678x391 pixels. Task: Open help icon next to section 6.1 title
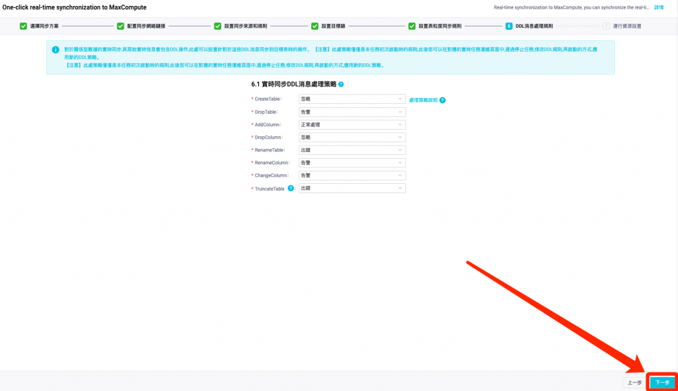tap(341, 84)
